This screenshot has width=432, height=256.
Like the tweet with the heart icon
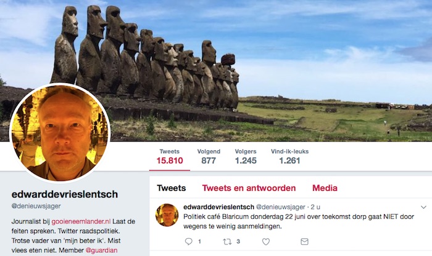tap(266, 241)
